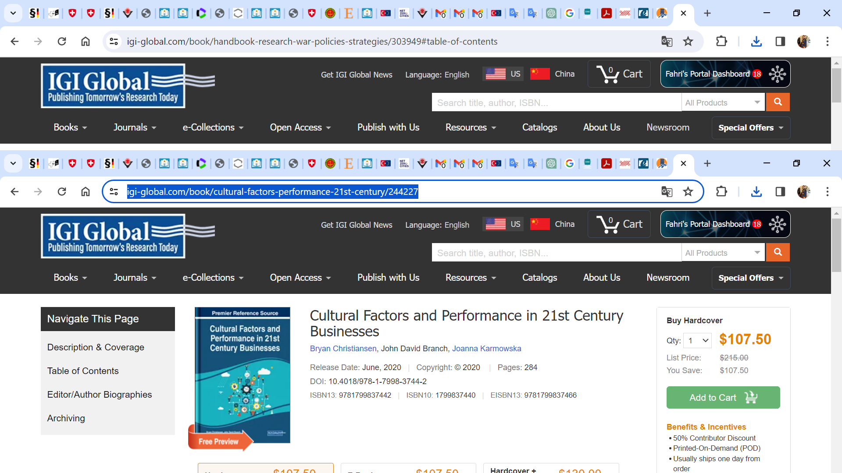
Task: Open About Us on cultural-factors page
Action: (602, 278)
